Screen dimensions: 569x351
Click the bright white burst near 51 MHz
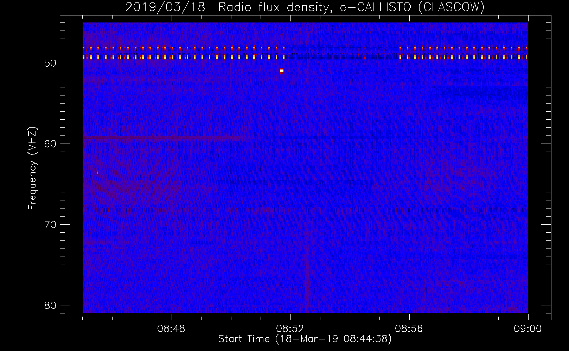pos(282,71)
